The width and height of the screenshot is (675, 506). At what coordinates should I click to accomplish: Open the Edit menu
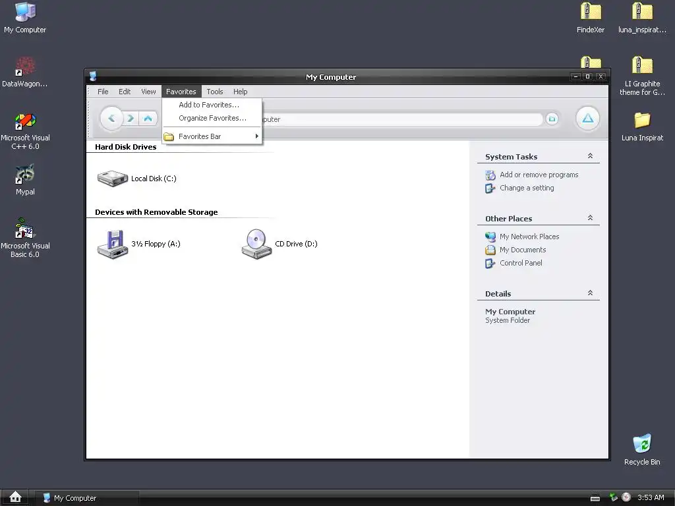click(125, 91)
